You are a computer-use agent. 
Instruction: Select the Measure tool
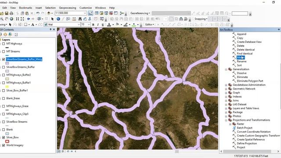coord(74,19)
